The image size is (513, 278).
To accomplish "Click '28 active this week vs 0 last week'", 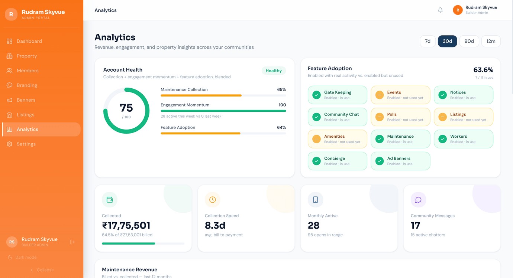I will pyautogui.click(x=191, y=116).
